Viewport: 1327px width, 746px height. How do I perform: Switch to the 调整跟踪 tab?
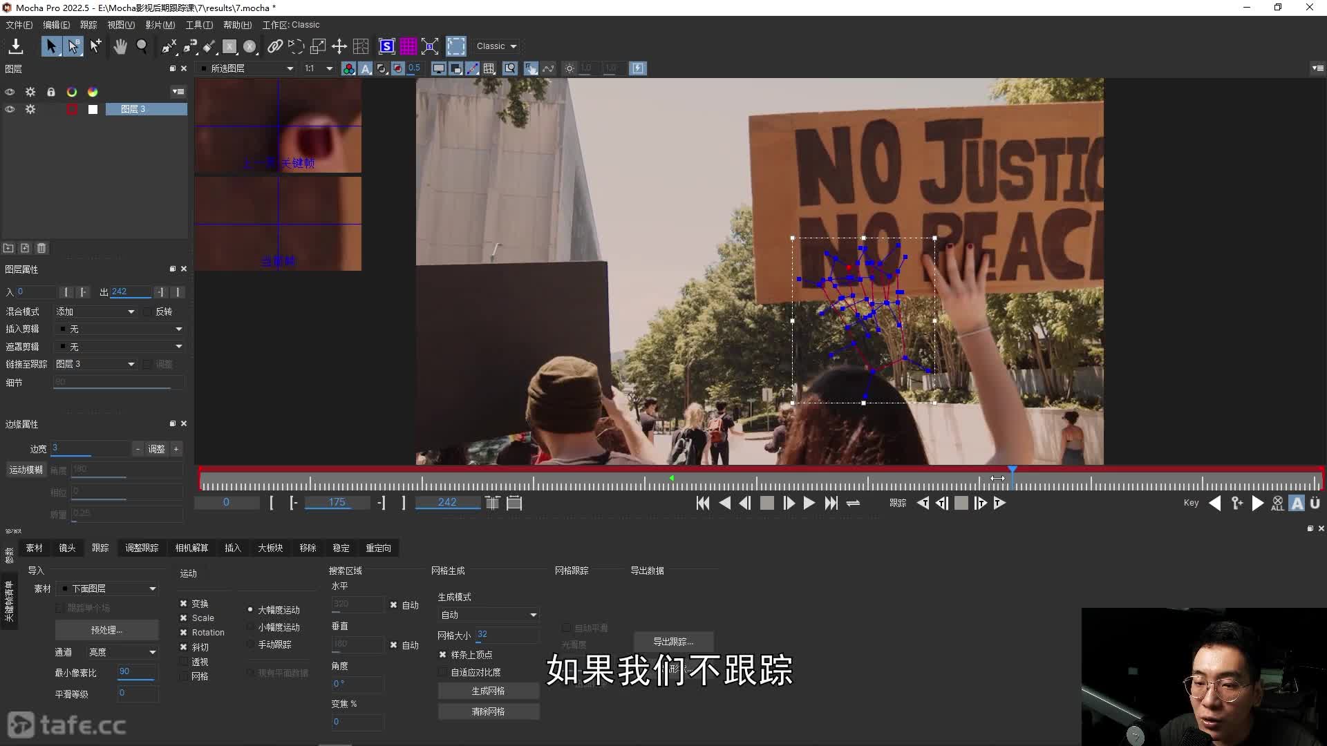[x=142, y=548]
